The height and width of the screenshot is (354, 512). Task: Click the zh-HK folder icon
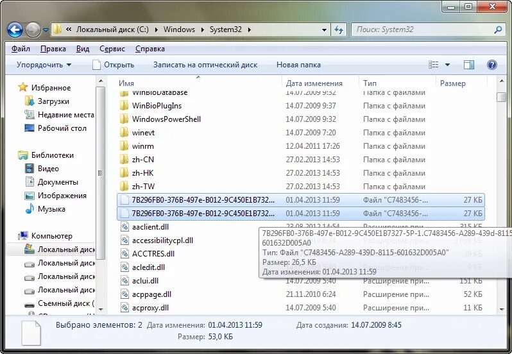coord(124,173)
